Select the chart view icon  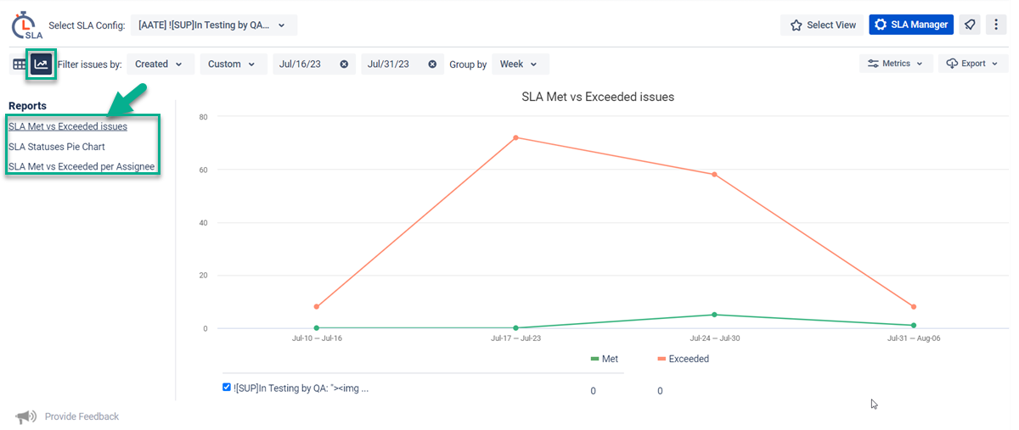click(41, 64)
